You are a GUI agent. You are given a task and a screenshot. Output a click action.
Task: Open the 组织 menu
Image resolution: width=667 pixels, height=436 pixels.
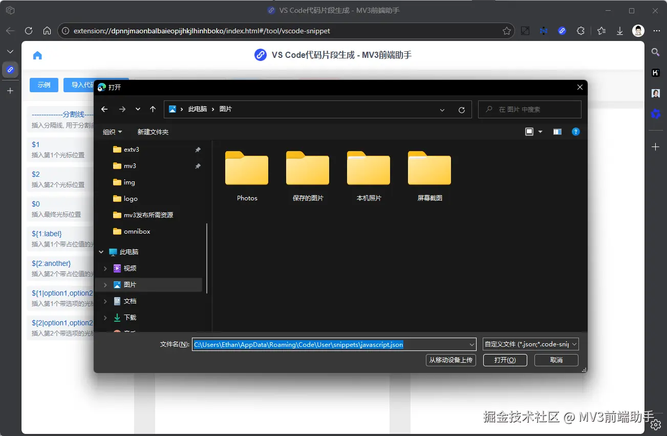112,132
